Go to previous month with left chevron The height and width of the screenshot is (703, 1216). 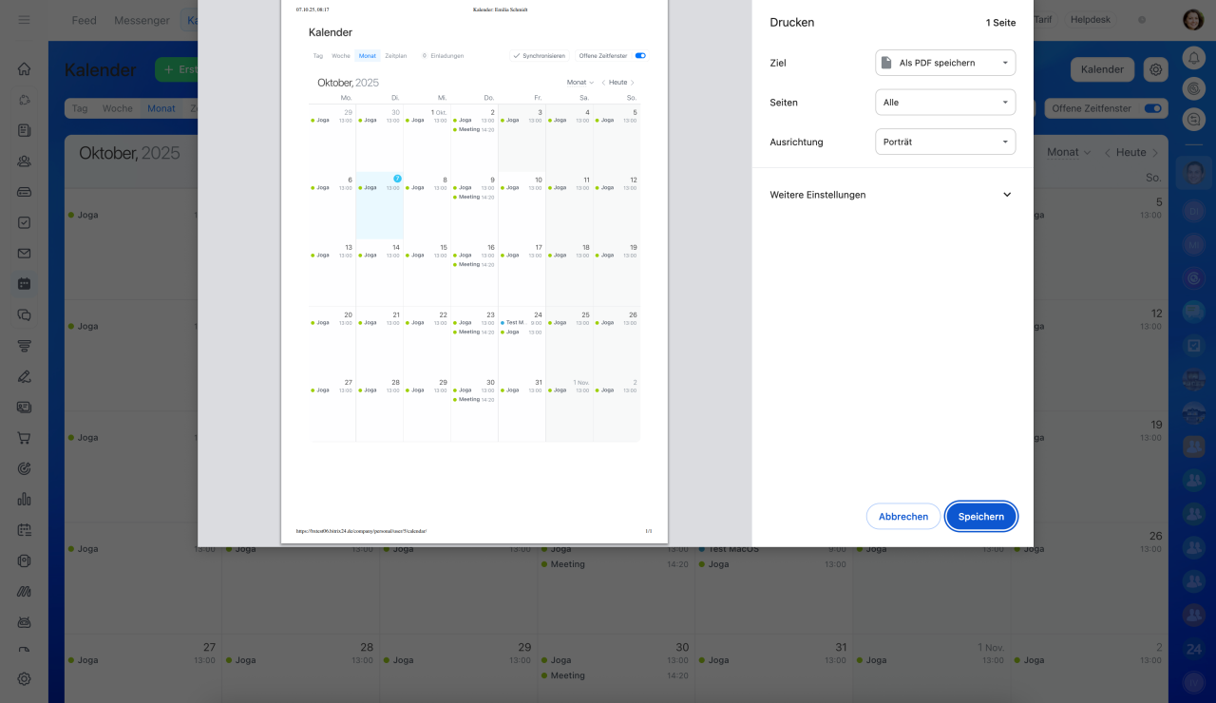[x=1106, y=152]
